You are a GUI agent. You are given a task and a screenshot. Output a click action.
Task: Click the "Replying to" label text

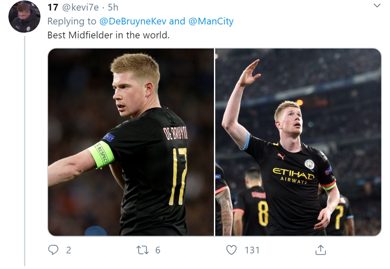(x=72, y=21)
